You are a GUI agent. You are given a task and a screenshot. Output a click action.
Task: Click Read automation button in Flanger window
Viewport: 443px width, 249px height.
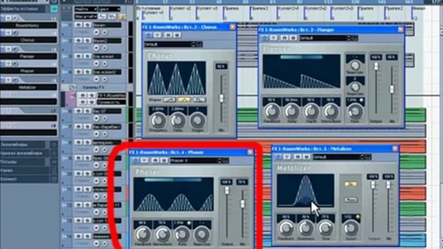pyautogui.click(x=285, y=38)
